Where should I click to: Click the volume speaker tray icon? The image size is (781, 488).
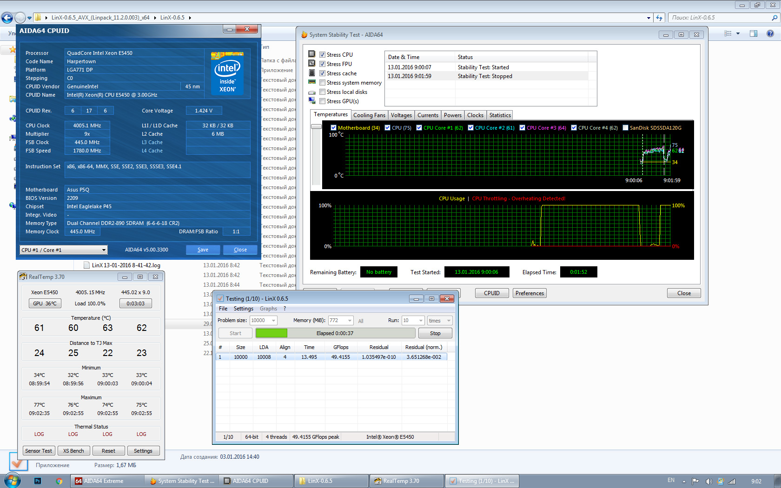[x=708, y=481]
